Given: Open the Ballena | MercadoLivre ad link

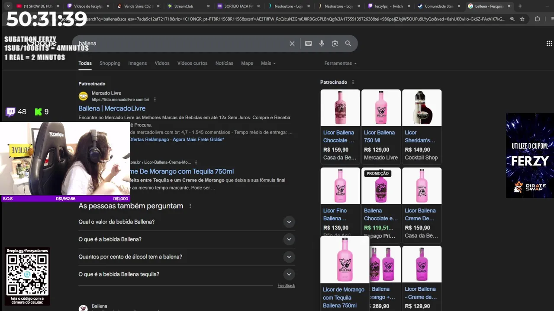Looking at the screenshot, I should (x=112, y=108).
